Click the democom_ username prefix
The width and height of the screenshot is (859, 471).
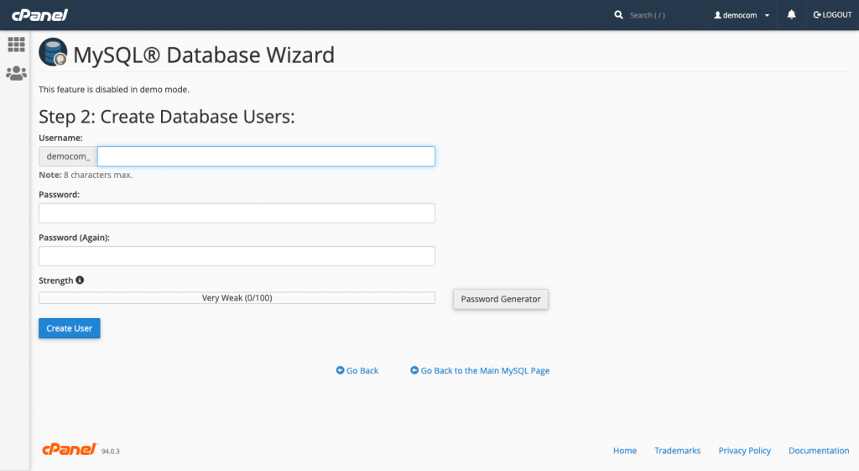[68, 156]
